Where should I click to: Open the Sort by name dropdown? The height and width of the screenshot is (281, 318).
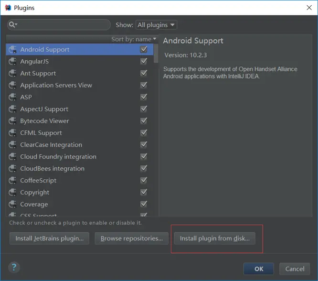coord(134,39)
